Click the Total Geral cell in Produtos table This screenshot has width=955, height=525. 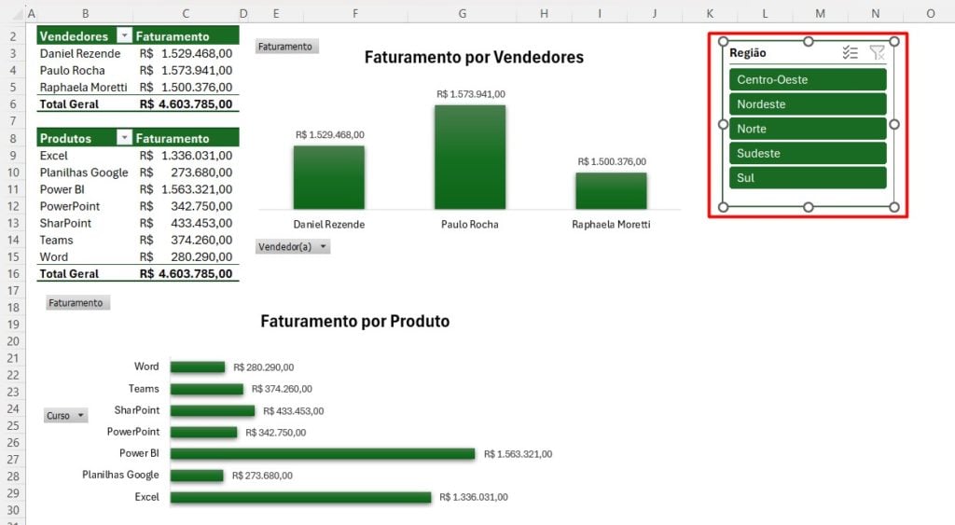[x=85, y=274]
